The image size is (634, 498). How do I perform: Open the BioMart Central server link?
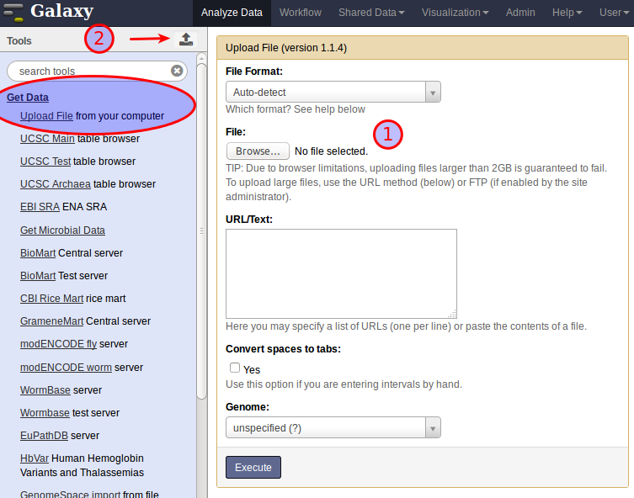coord(38,253)
